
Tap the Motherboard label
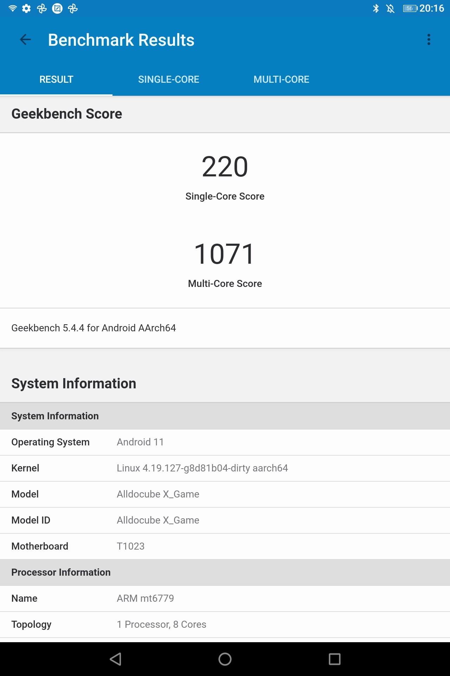[40, 546]
